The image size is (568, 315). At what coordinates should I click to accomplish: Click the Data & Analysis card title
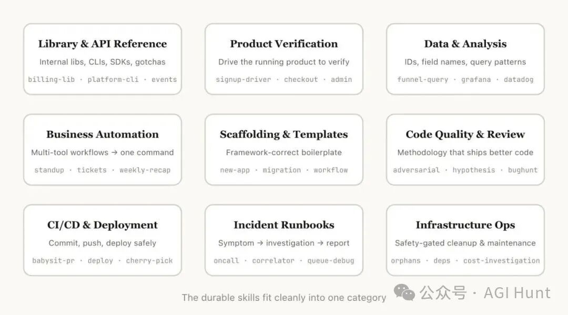coord(465,44)
